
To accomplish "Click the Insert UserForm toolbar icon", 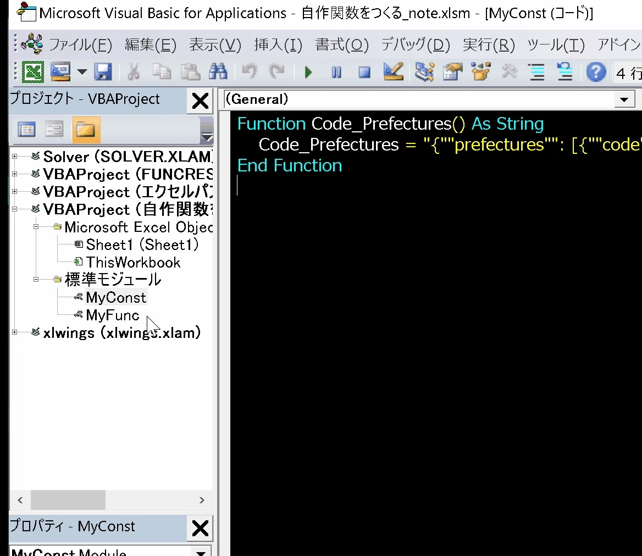I will tap(60, 73).
